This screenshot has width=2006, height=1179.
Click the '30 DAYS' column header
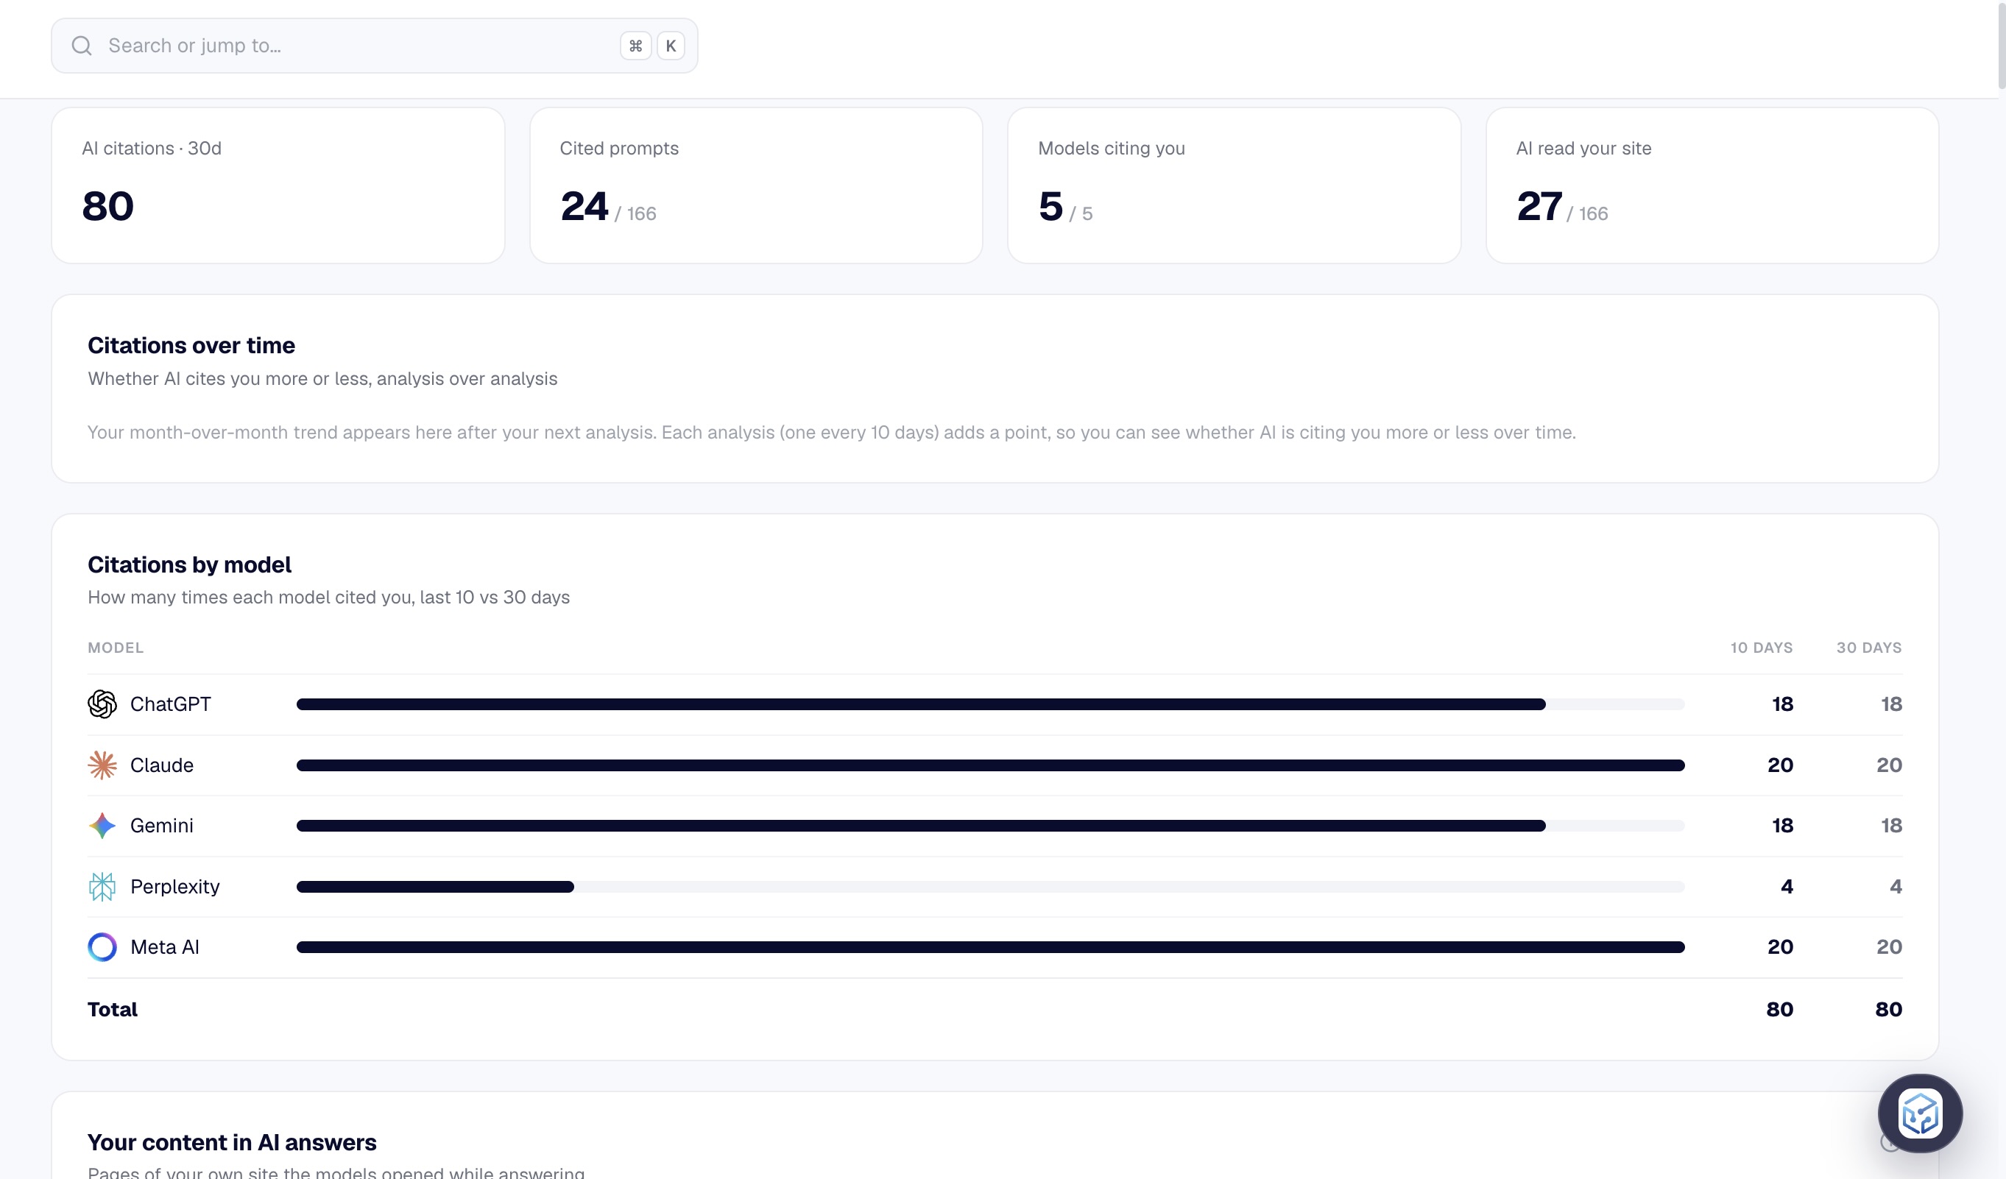pos(1869,648)
